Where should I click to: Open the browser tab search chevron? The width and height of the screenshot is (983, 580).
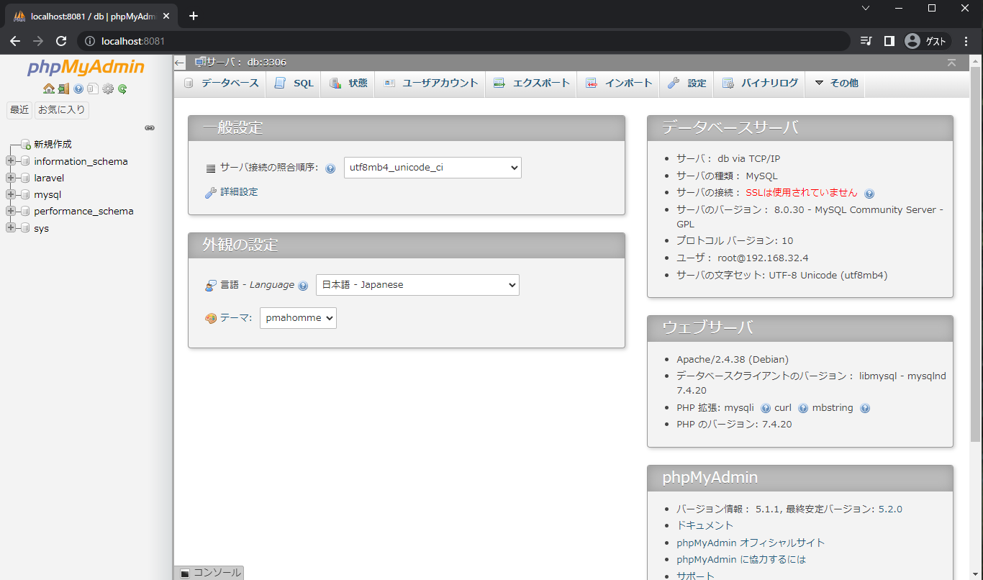[866, 8]
